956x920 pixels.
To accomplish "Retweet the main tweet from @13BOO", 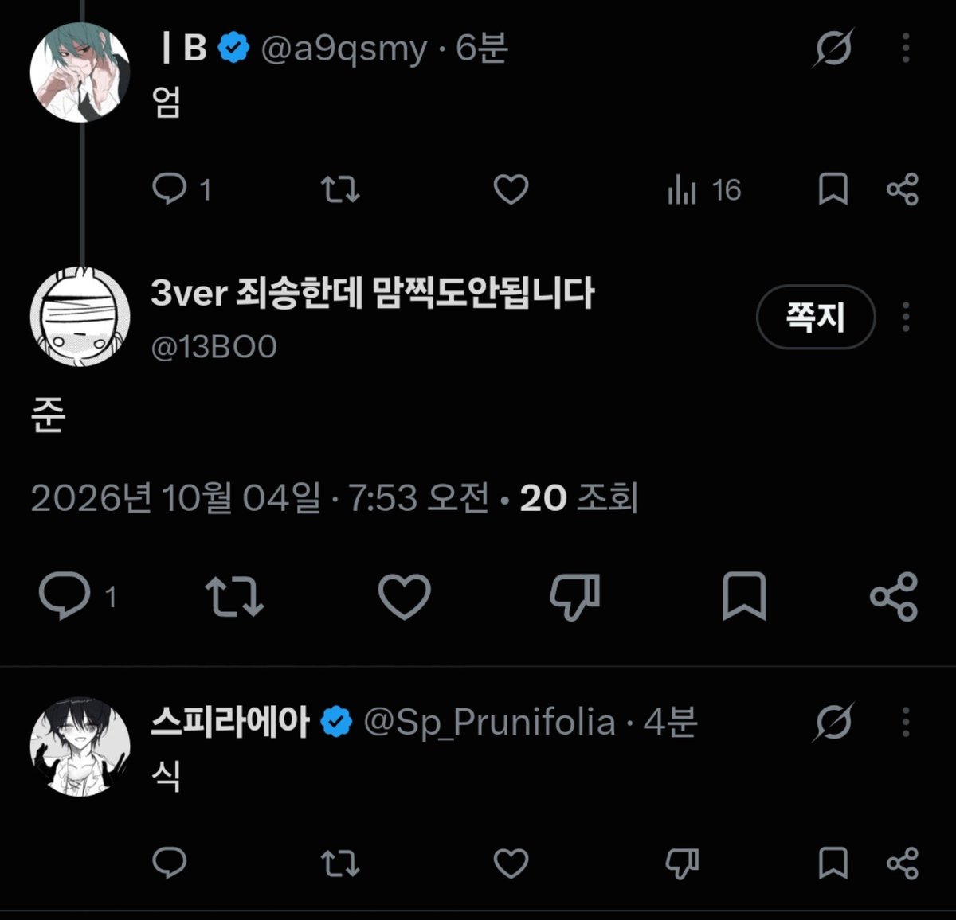I will click(234, 596).
